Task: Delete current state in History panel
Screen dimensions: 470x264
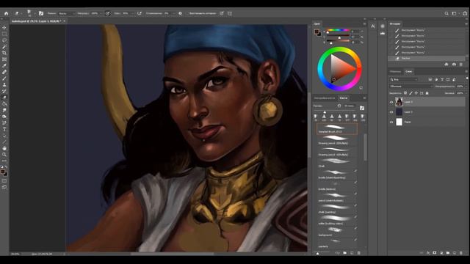Action: (461, 65)
